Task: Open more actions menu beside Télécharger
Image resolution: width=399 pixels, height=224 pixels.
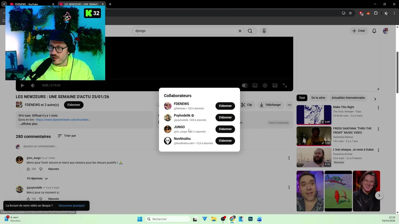Action: (x=290, y=105)
